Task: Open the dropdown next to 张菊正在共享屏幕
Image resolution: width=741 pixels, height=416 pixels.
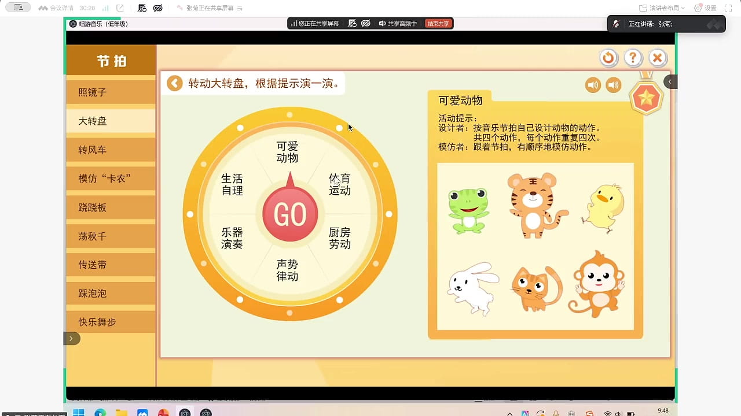Action: [x=240, y=8]
